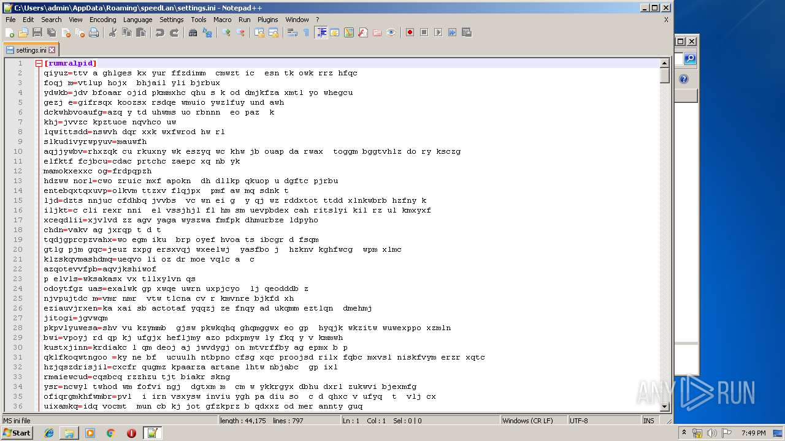Cut selection with scissors icon
The height and width of the screenshot is (441, 785).
tap(113, 32)
